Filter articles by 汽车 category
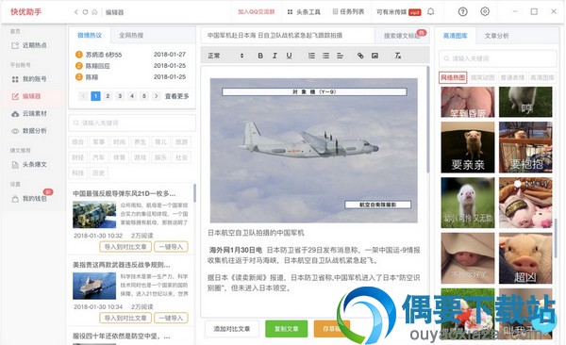 [x=98, y=157]
